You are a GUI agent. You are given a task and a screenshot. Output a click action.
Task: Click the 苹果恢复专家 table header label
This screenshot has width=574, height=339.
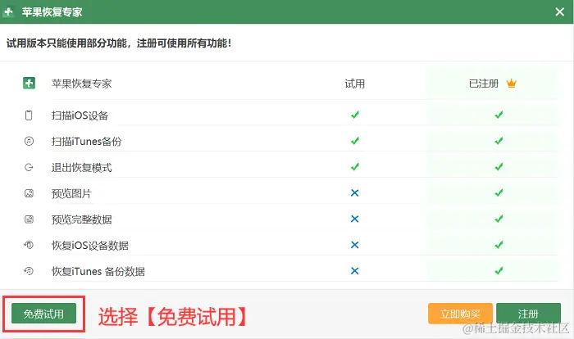[x=82, y=84]
